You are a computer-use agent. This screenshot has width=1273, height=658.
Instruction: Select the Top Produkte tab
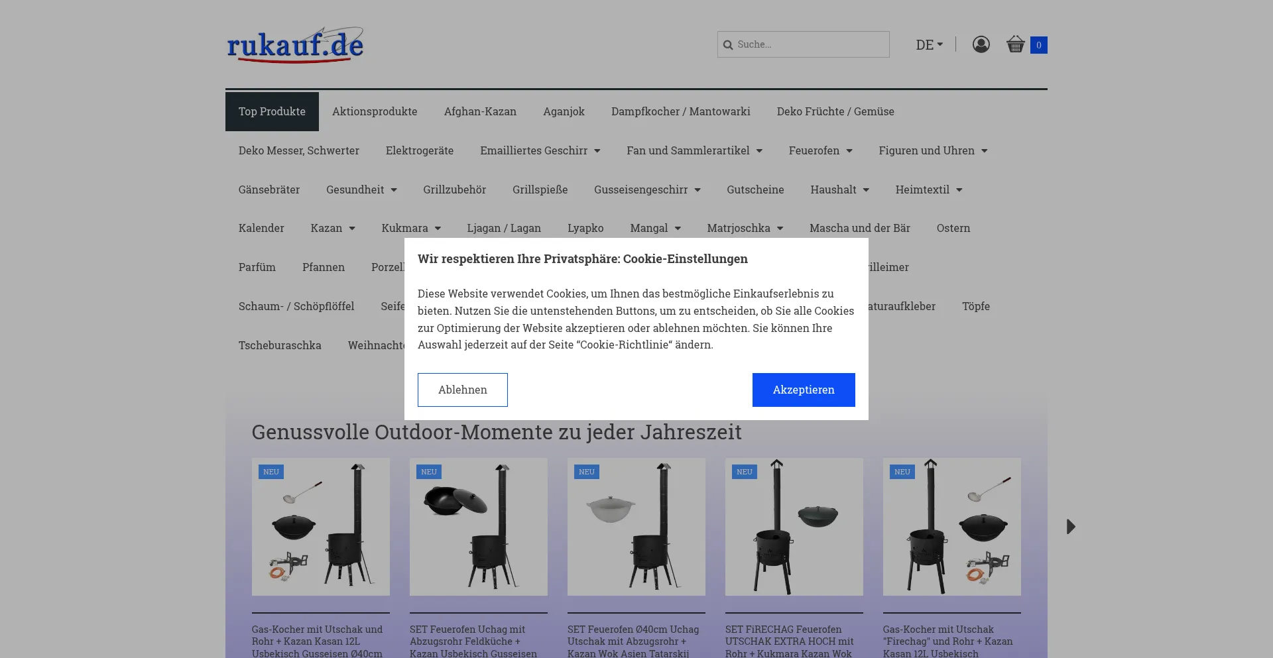click(272, 111)
